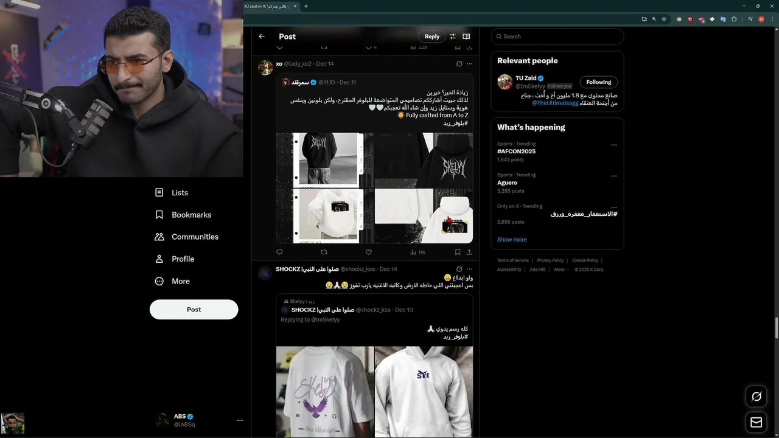Click the More circle icon

coord(159,281)
